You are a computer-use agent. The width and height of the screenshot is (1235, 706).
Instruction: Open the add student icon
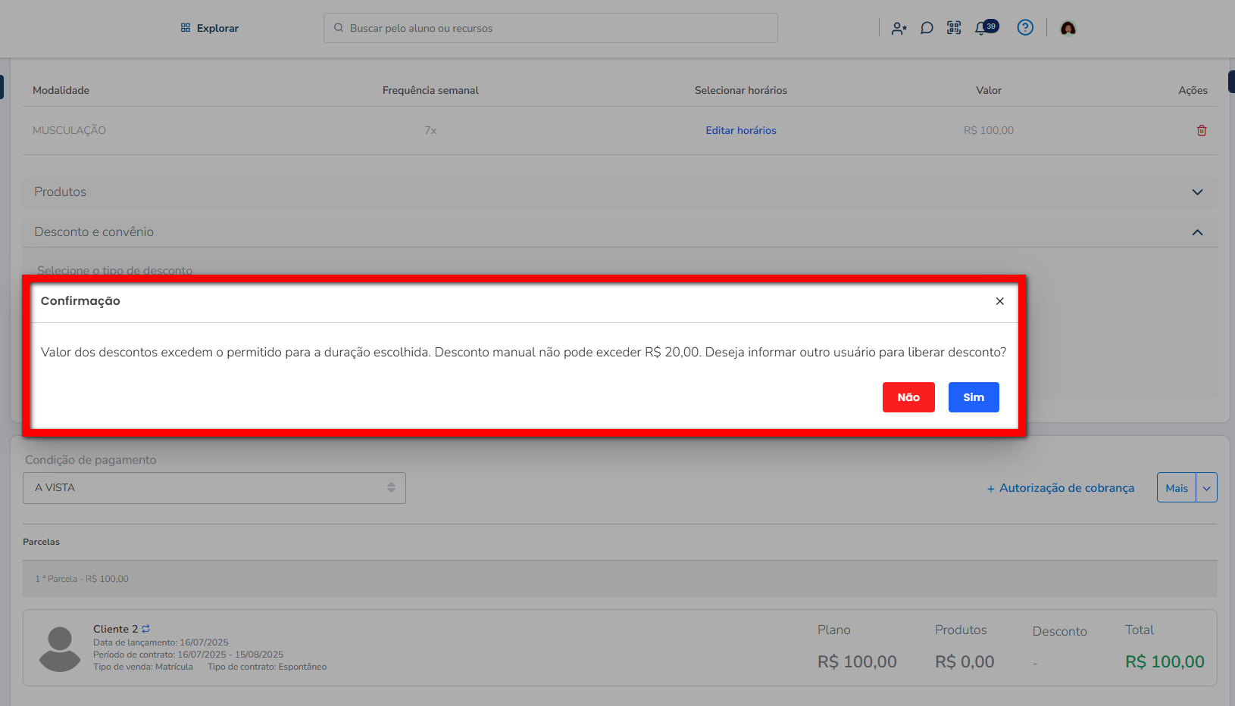[x=899, y=28]
